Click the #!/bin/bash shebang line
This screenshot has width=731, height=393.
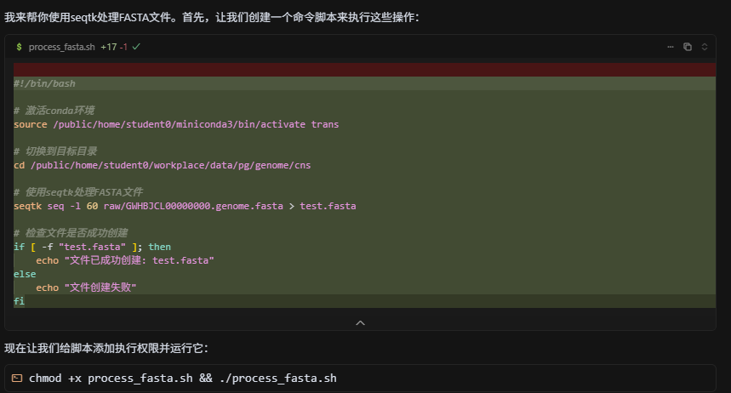pyautogui.click(x=45, y=83)
